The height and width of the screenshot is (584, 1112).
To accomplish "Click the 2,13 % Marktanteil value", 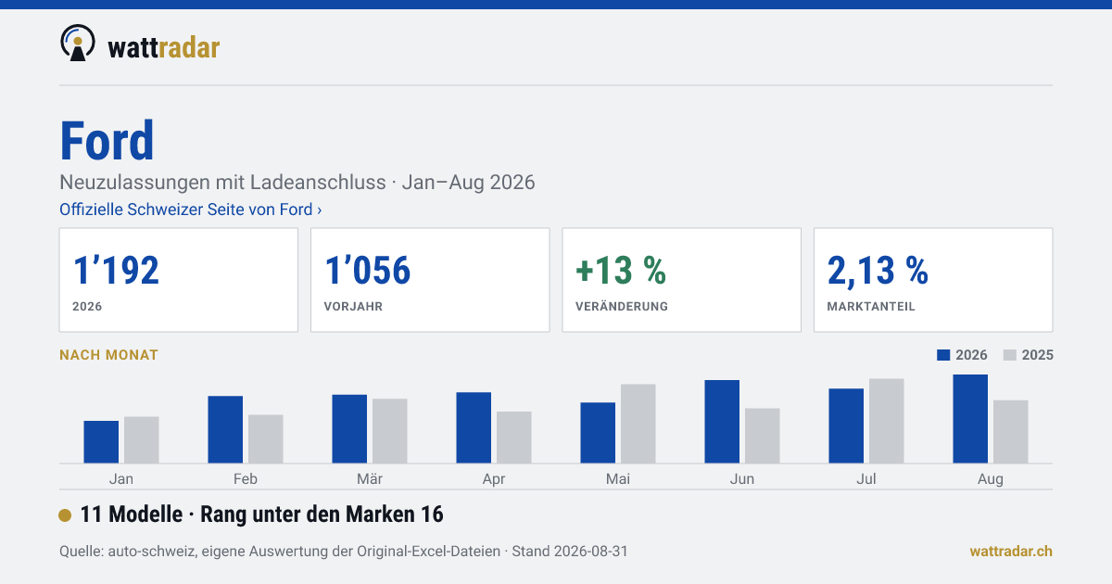I will [x=878, y=270].
